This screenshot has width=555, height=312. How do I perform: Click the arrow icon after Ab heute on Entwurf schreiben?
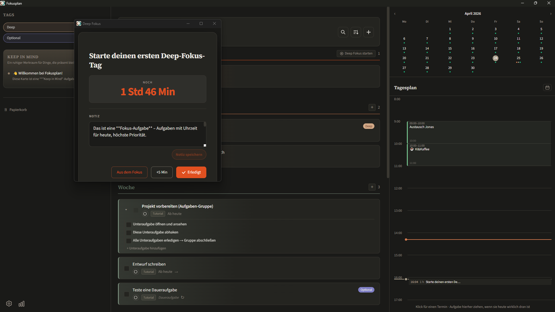(x=176, y=272)
